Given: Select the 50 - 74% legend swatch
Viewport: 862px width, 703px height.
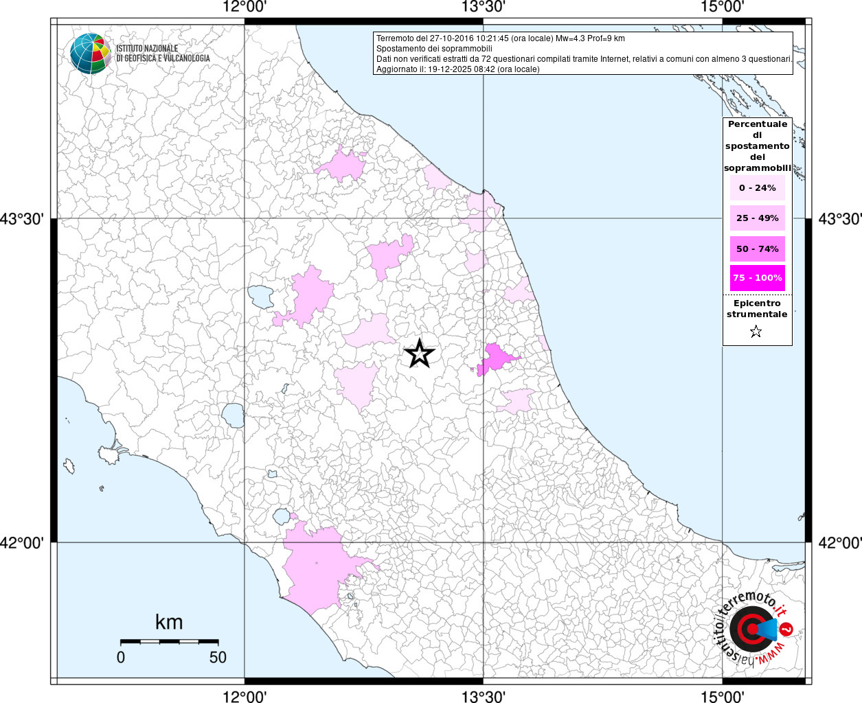Looking at the screenshot, I should tap(757, 249).
